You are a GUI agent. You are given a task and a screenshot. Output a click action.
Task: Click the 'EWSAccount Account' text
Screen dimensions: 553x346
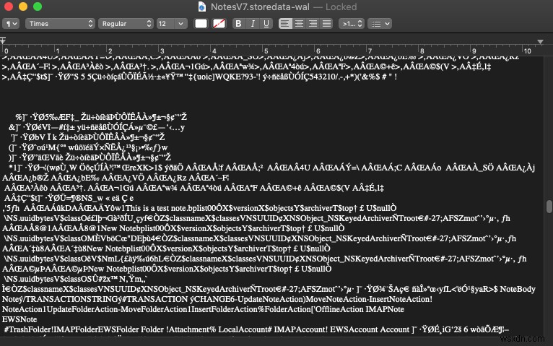pos(370,330)
